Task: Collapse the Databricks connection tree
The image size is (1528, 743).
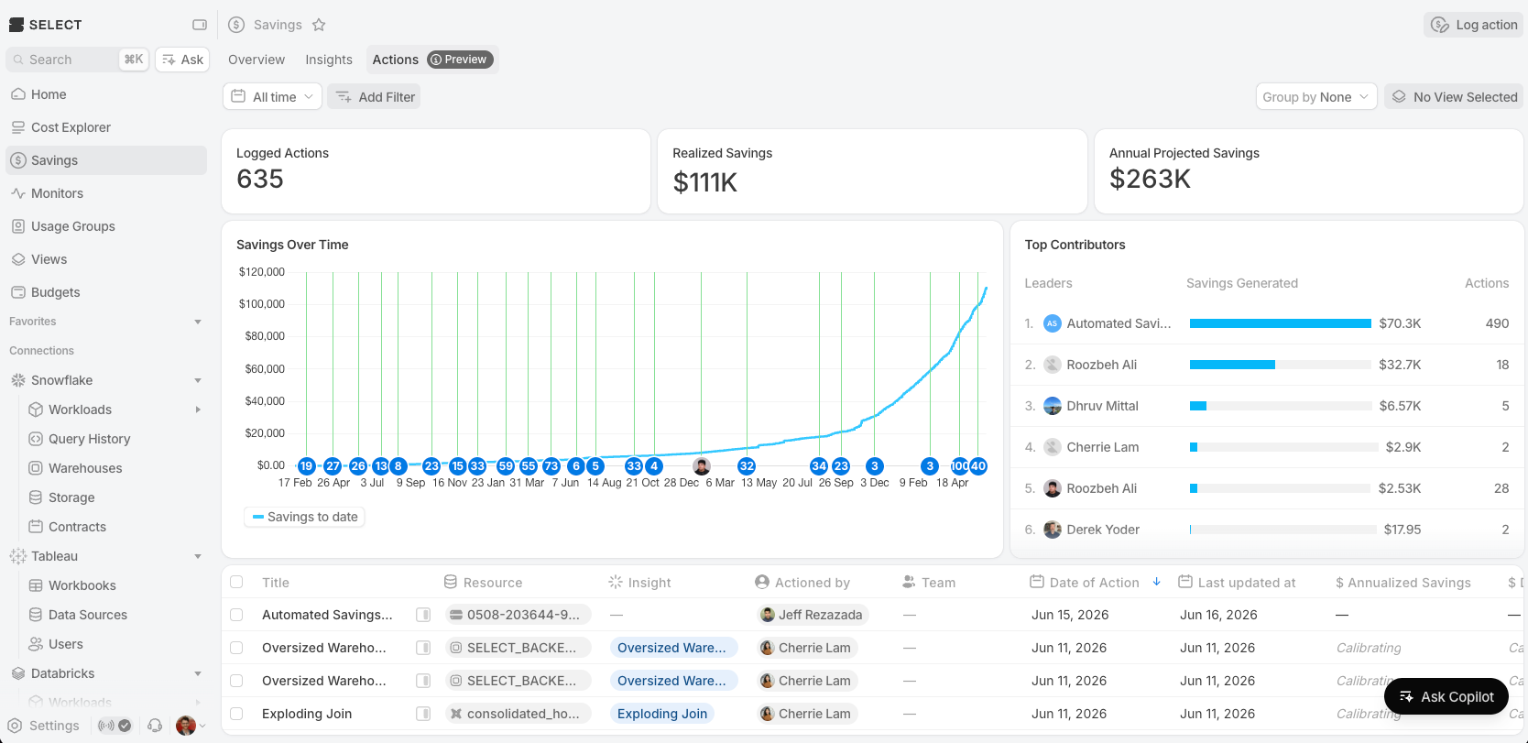Action: pos(198,673)
